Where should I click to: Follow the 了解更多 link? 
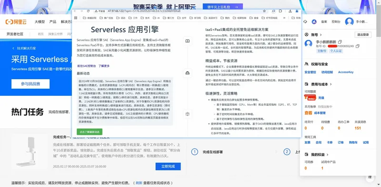(x=104, y=66)
